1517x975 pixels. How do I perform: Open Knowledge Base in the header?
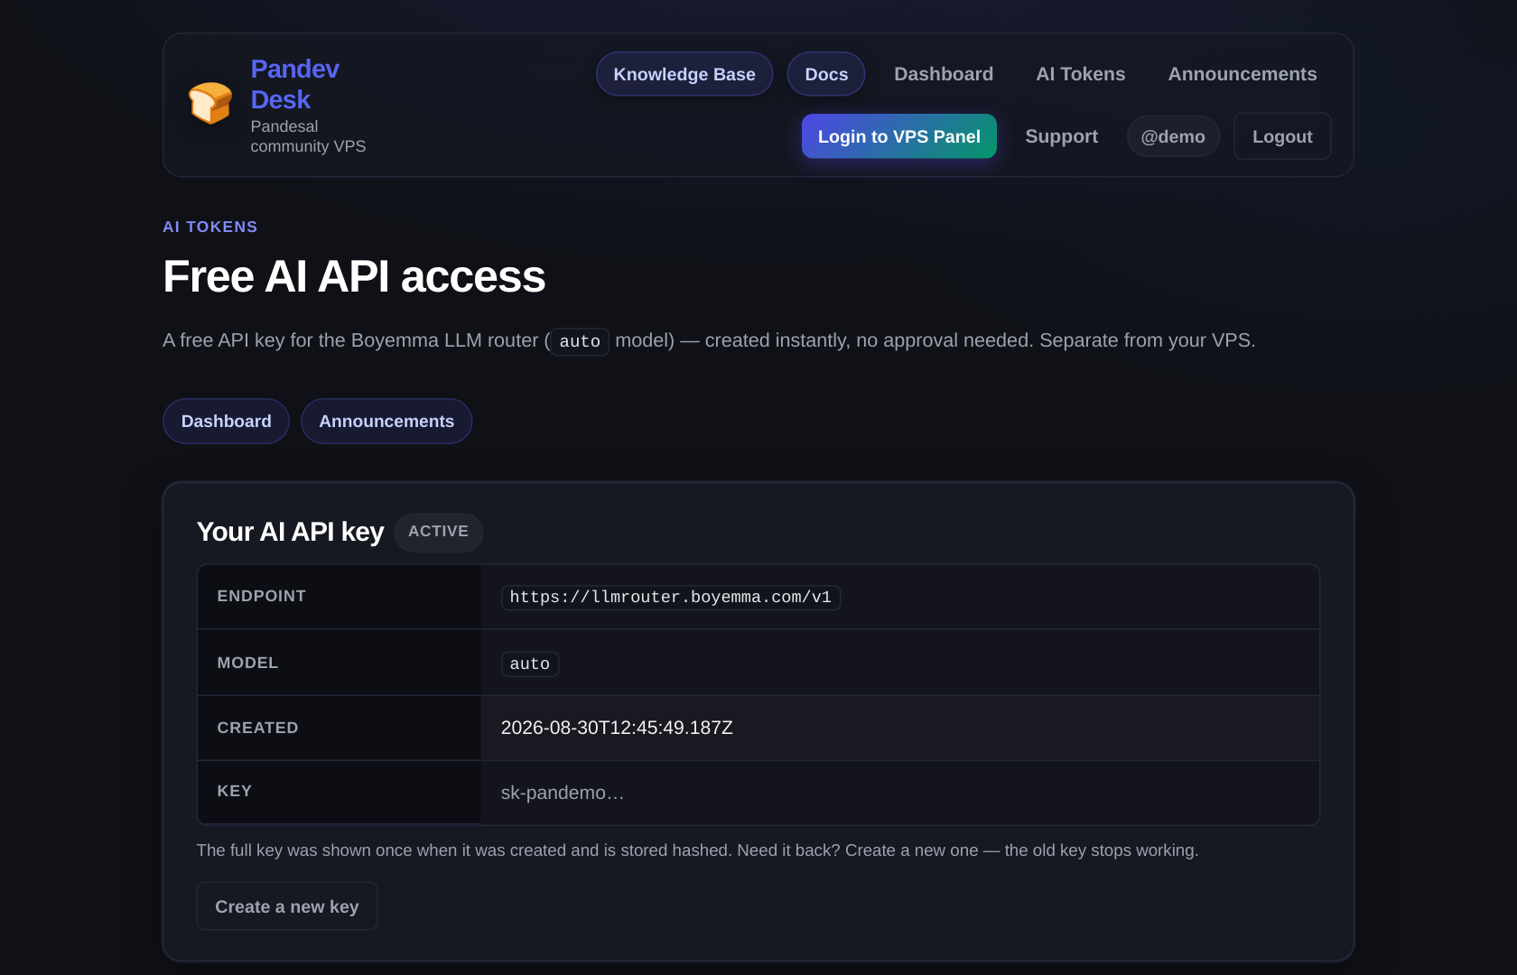pyautogui.click(x=684, y=74)
